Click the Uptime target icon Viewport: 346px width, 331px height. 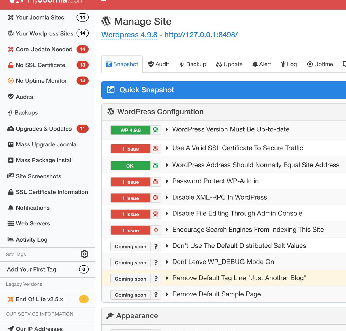click(310, 64)
